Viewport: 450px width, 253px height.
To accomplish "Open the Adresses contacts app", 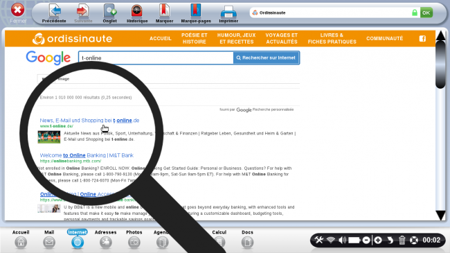I will [106, 239].
